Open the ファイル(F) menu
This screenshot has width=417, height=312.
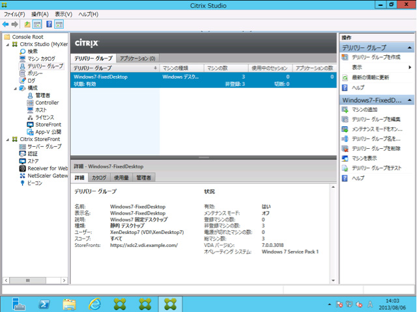[14, 14]
